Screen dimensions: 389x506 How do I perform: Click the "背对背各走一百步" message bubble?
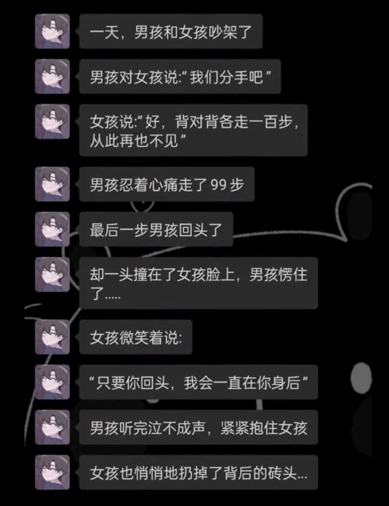[193, 130]
